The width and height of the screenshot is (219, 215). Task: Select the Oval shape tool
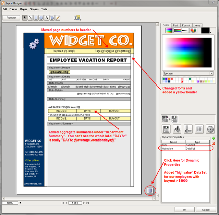[x=41, y=18]
